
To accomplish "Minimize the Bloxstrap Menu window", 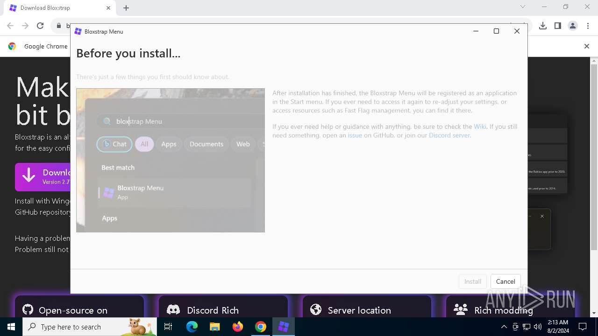I will coord(476,31).
